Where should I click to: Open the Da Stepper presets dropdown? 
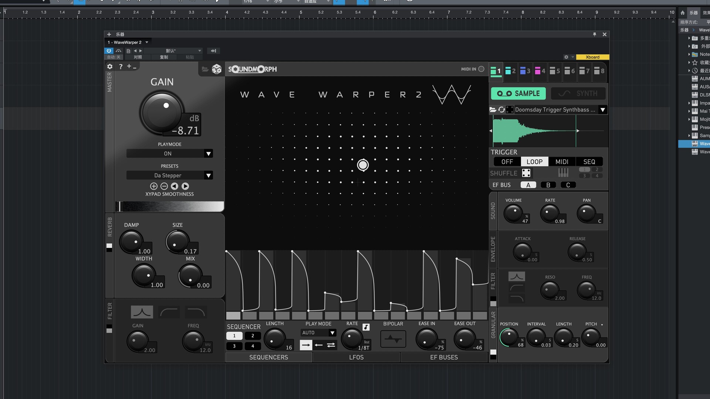[x=208, y=175]
